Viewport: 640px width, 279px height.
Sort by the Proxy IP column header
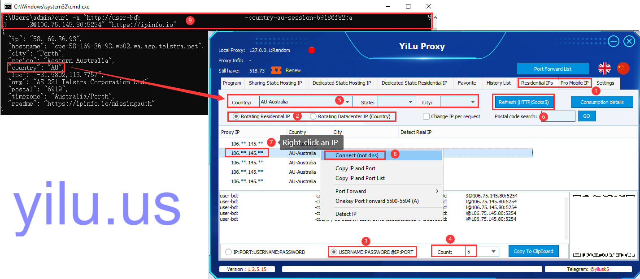253,132
